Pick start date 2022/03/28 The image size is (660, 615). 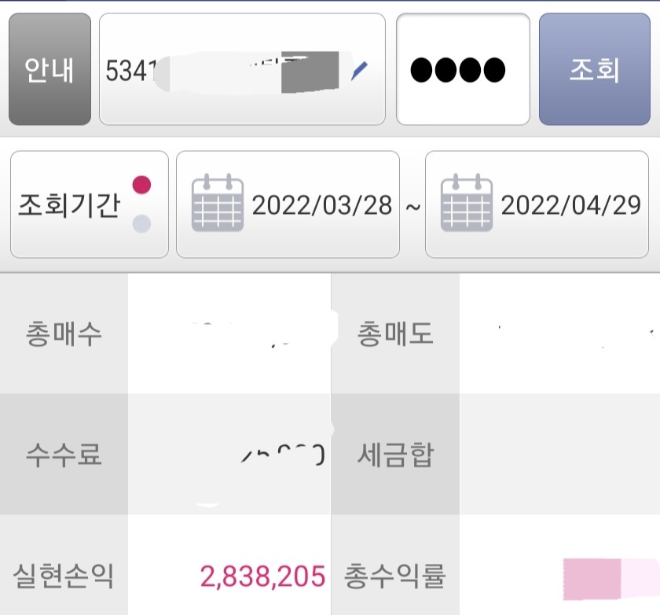[321, 205]
